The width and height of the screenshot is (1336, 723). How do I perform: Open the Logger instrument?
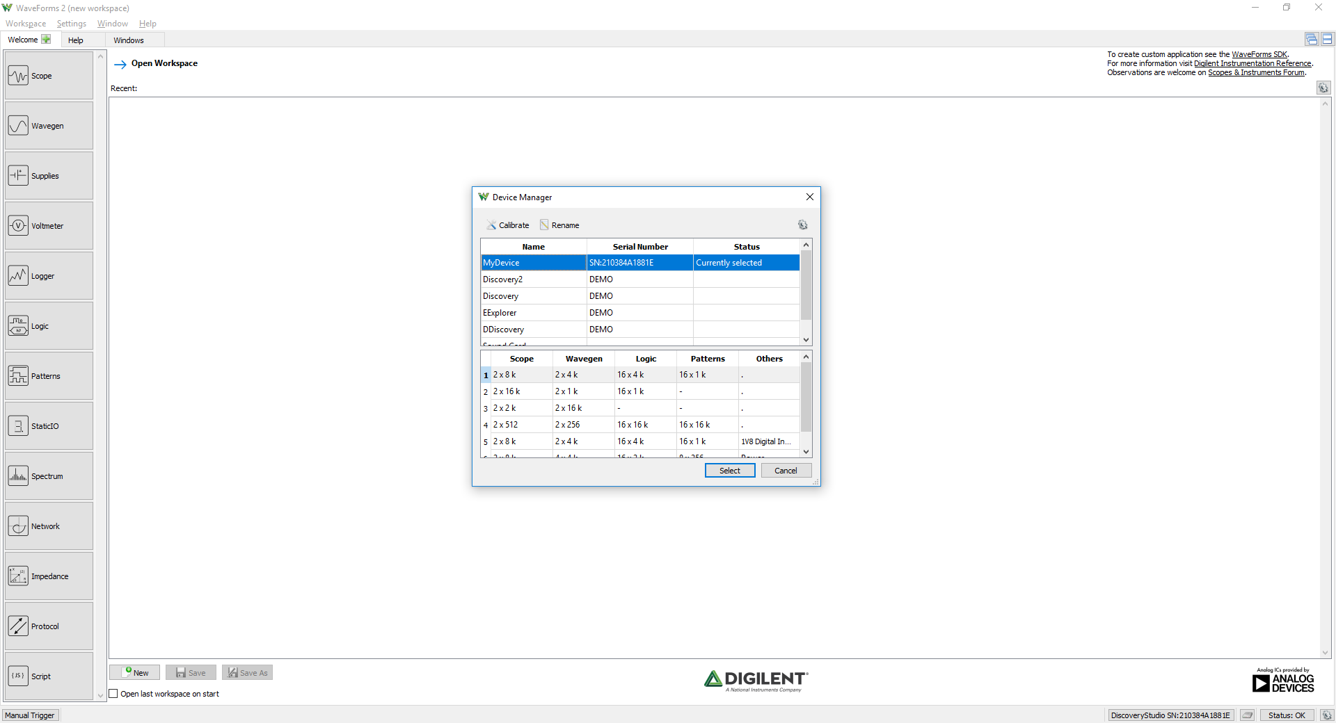49,276
